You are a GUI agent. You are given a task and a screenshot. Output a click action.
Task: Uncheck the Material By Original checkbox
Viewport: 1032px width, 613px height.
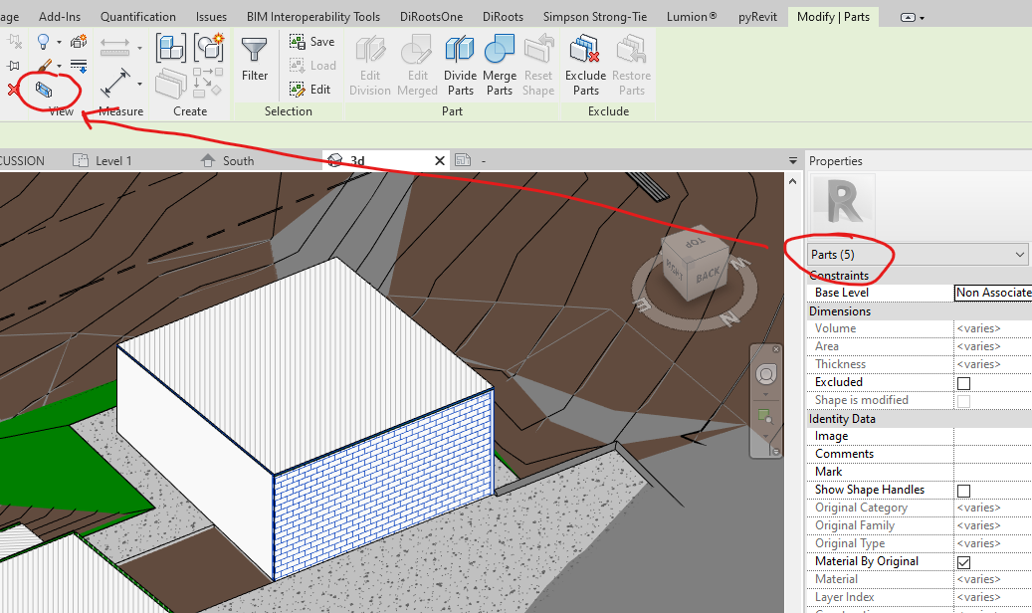[963, 562]
